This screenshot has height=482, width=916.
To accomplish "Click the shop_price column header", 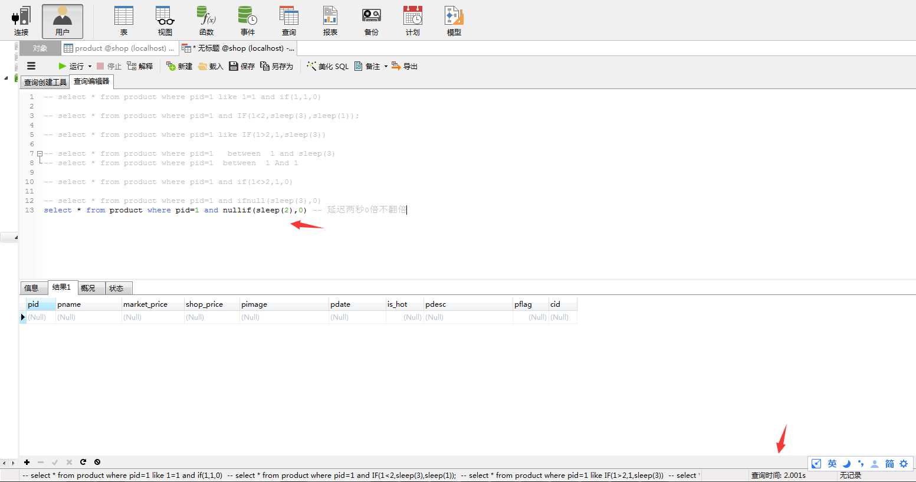I will (212, 304).
